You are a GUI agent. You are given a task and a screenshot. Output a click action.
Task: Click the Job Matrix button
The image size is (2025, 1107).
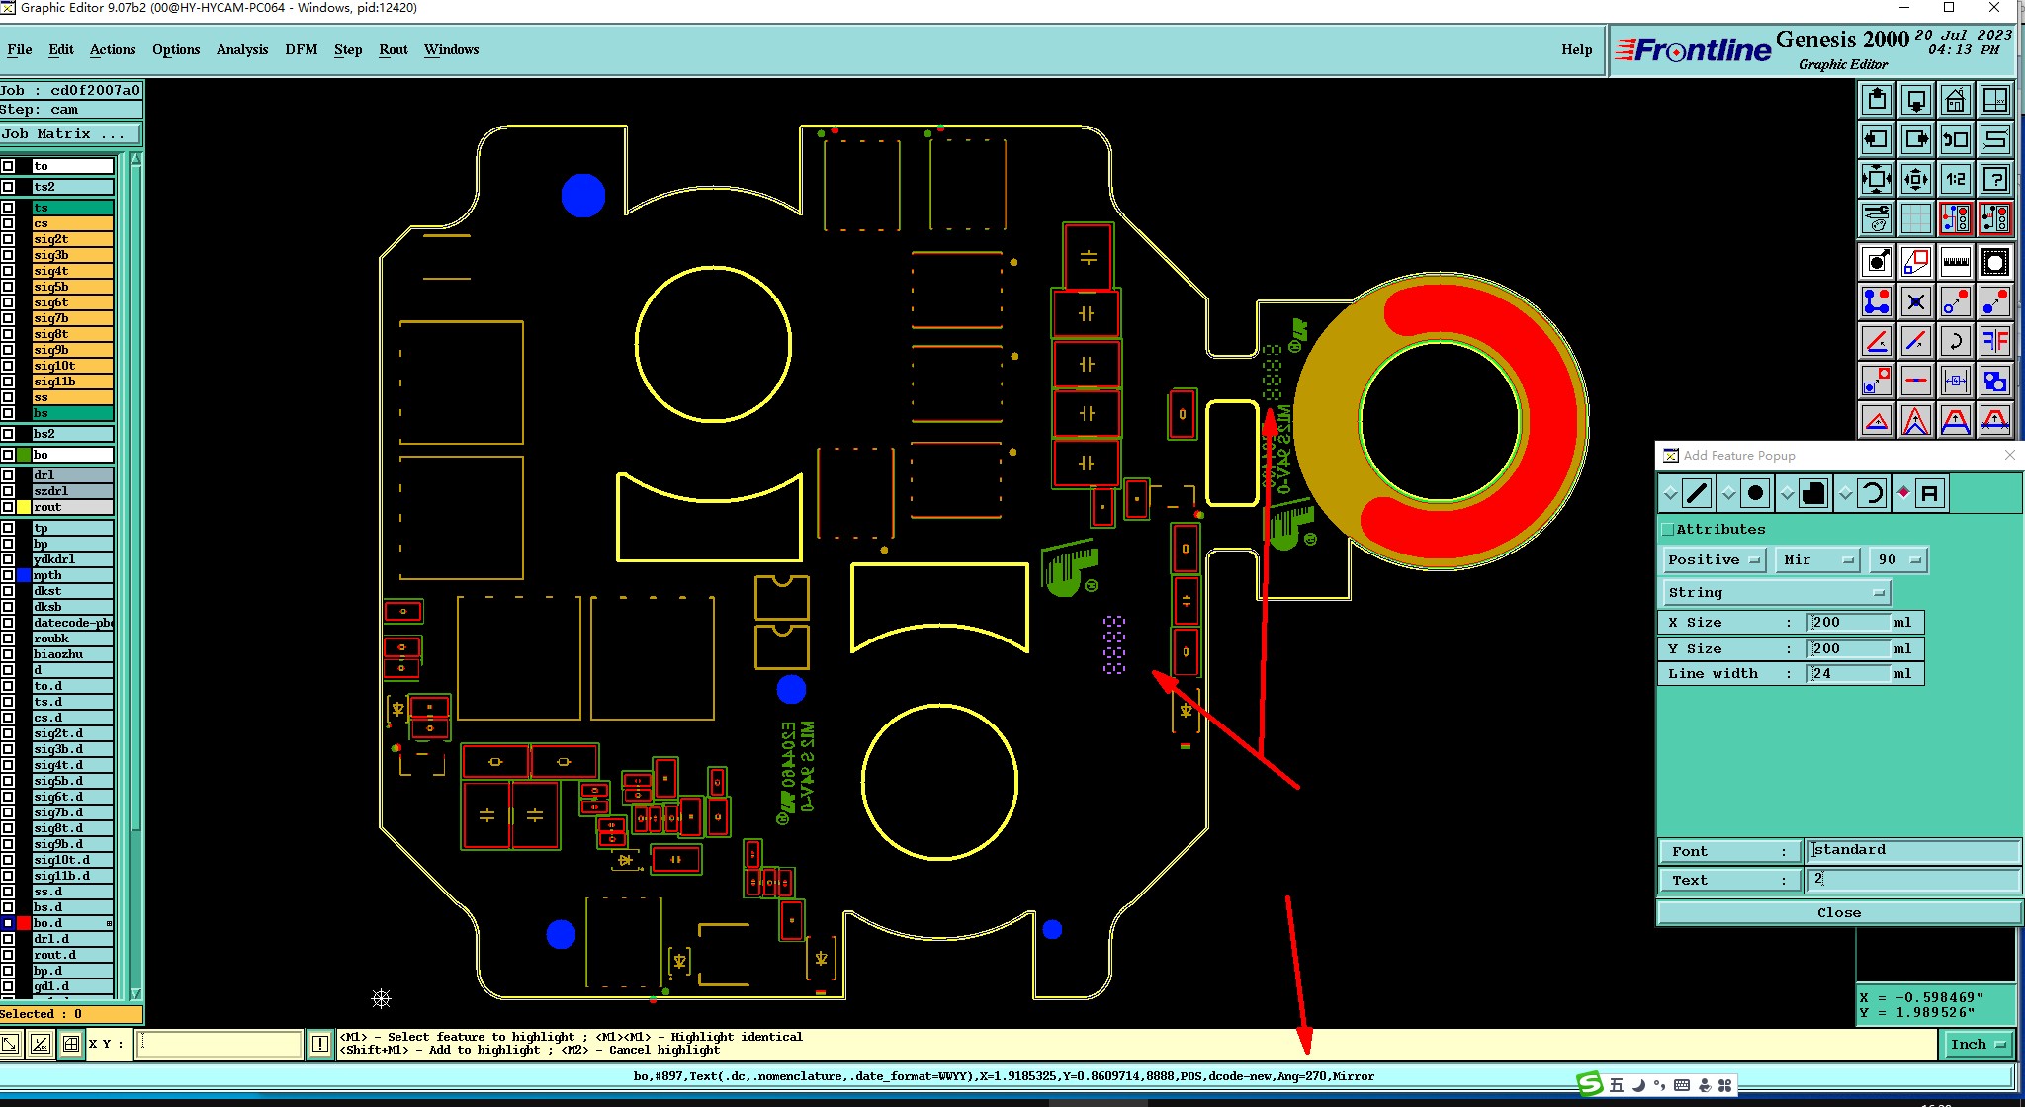tap(69, 134)
